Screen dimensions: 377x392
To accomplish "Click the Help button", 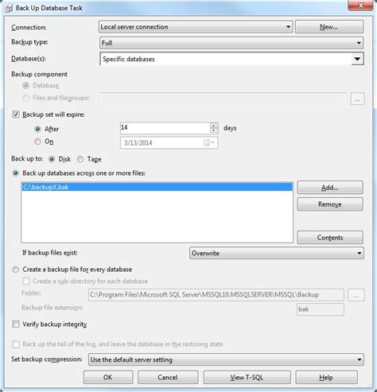I will click(x=327, y=378).
